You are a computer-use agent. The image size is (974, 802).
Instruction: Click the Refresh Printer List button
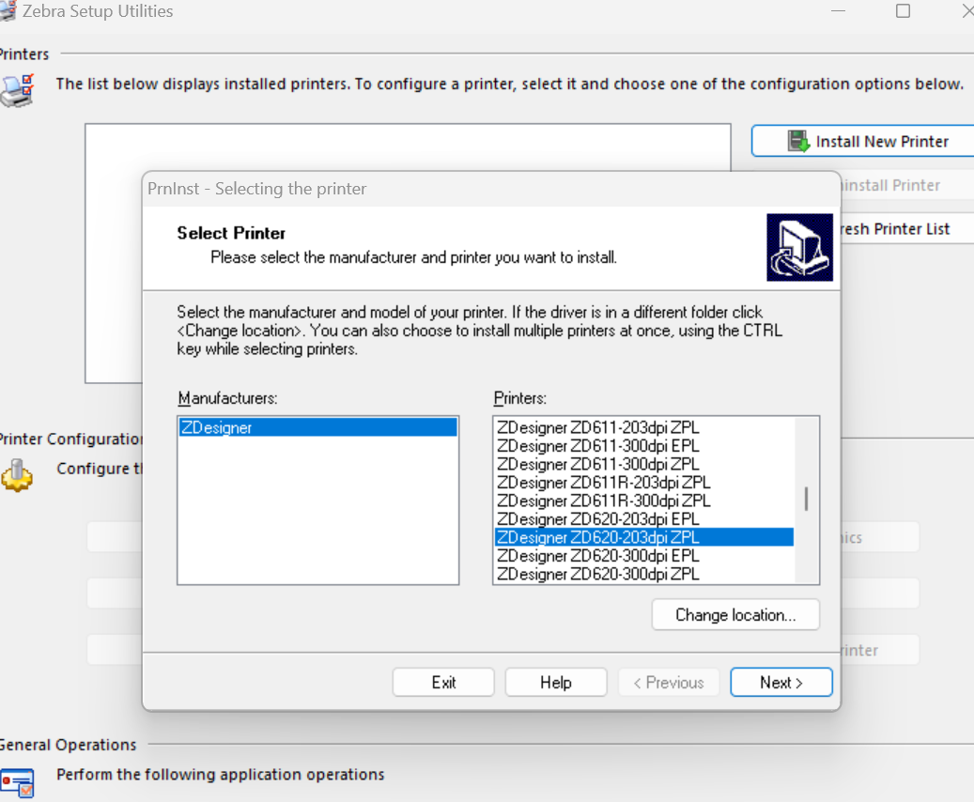pos(902,228)
